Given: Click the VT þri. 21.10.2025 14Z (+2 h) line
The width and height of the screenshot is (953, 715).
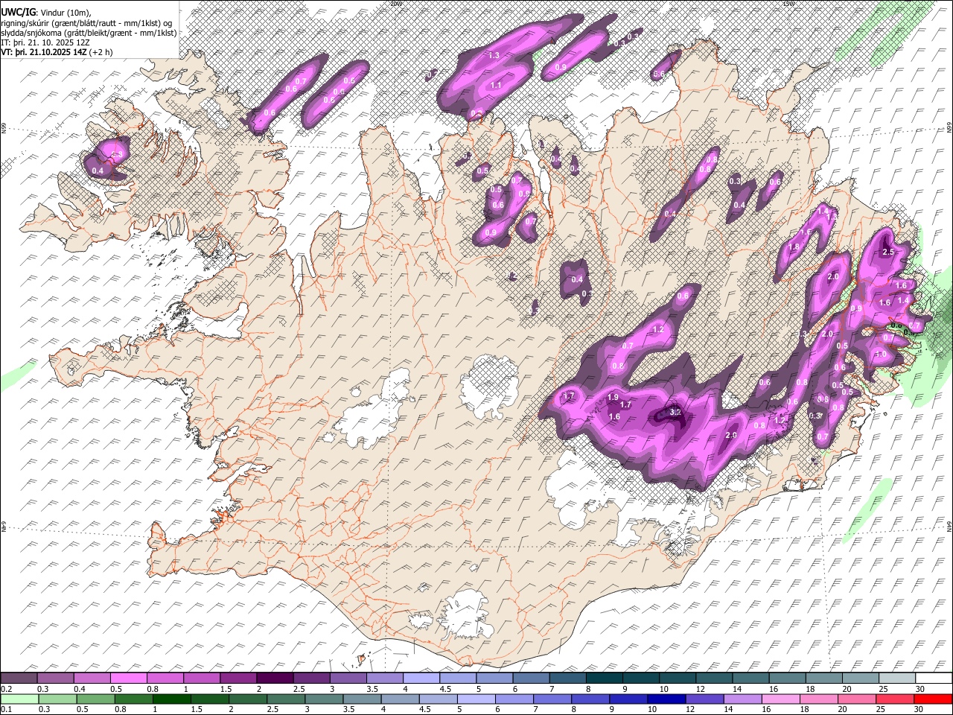Looking at the screenshot, I should pyautogui.click(x=57, y=52).
